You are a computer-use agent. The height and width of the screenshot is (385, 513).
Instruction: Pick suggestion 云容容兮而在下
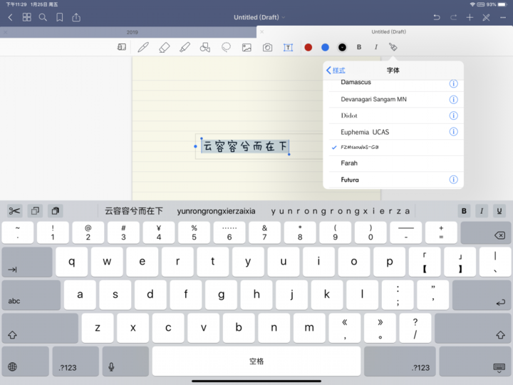coord(133,211)
